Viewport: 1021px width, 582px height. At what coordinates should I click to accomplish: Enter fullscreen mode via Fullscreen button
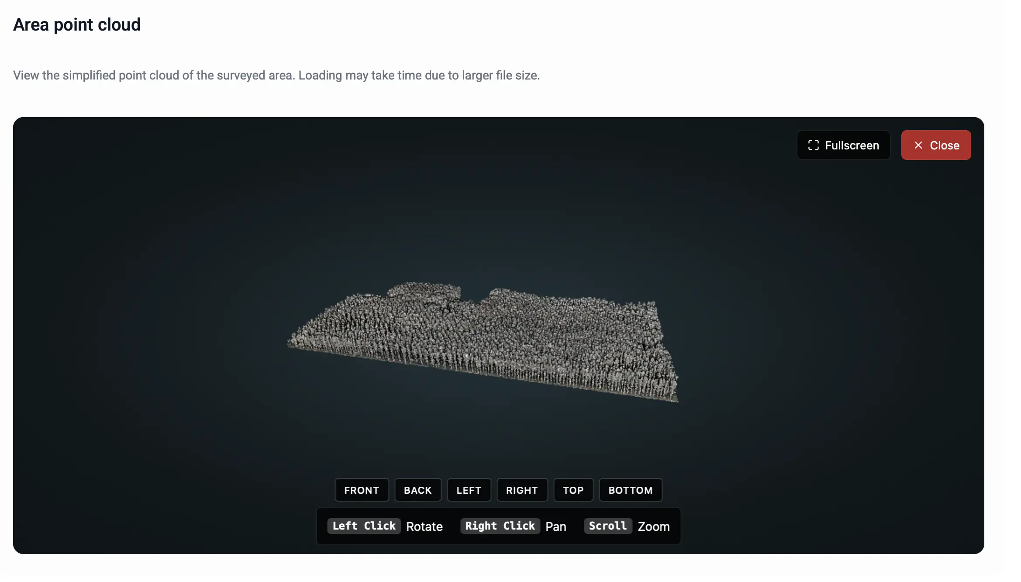click(x=843, y=145)
